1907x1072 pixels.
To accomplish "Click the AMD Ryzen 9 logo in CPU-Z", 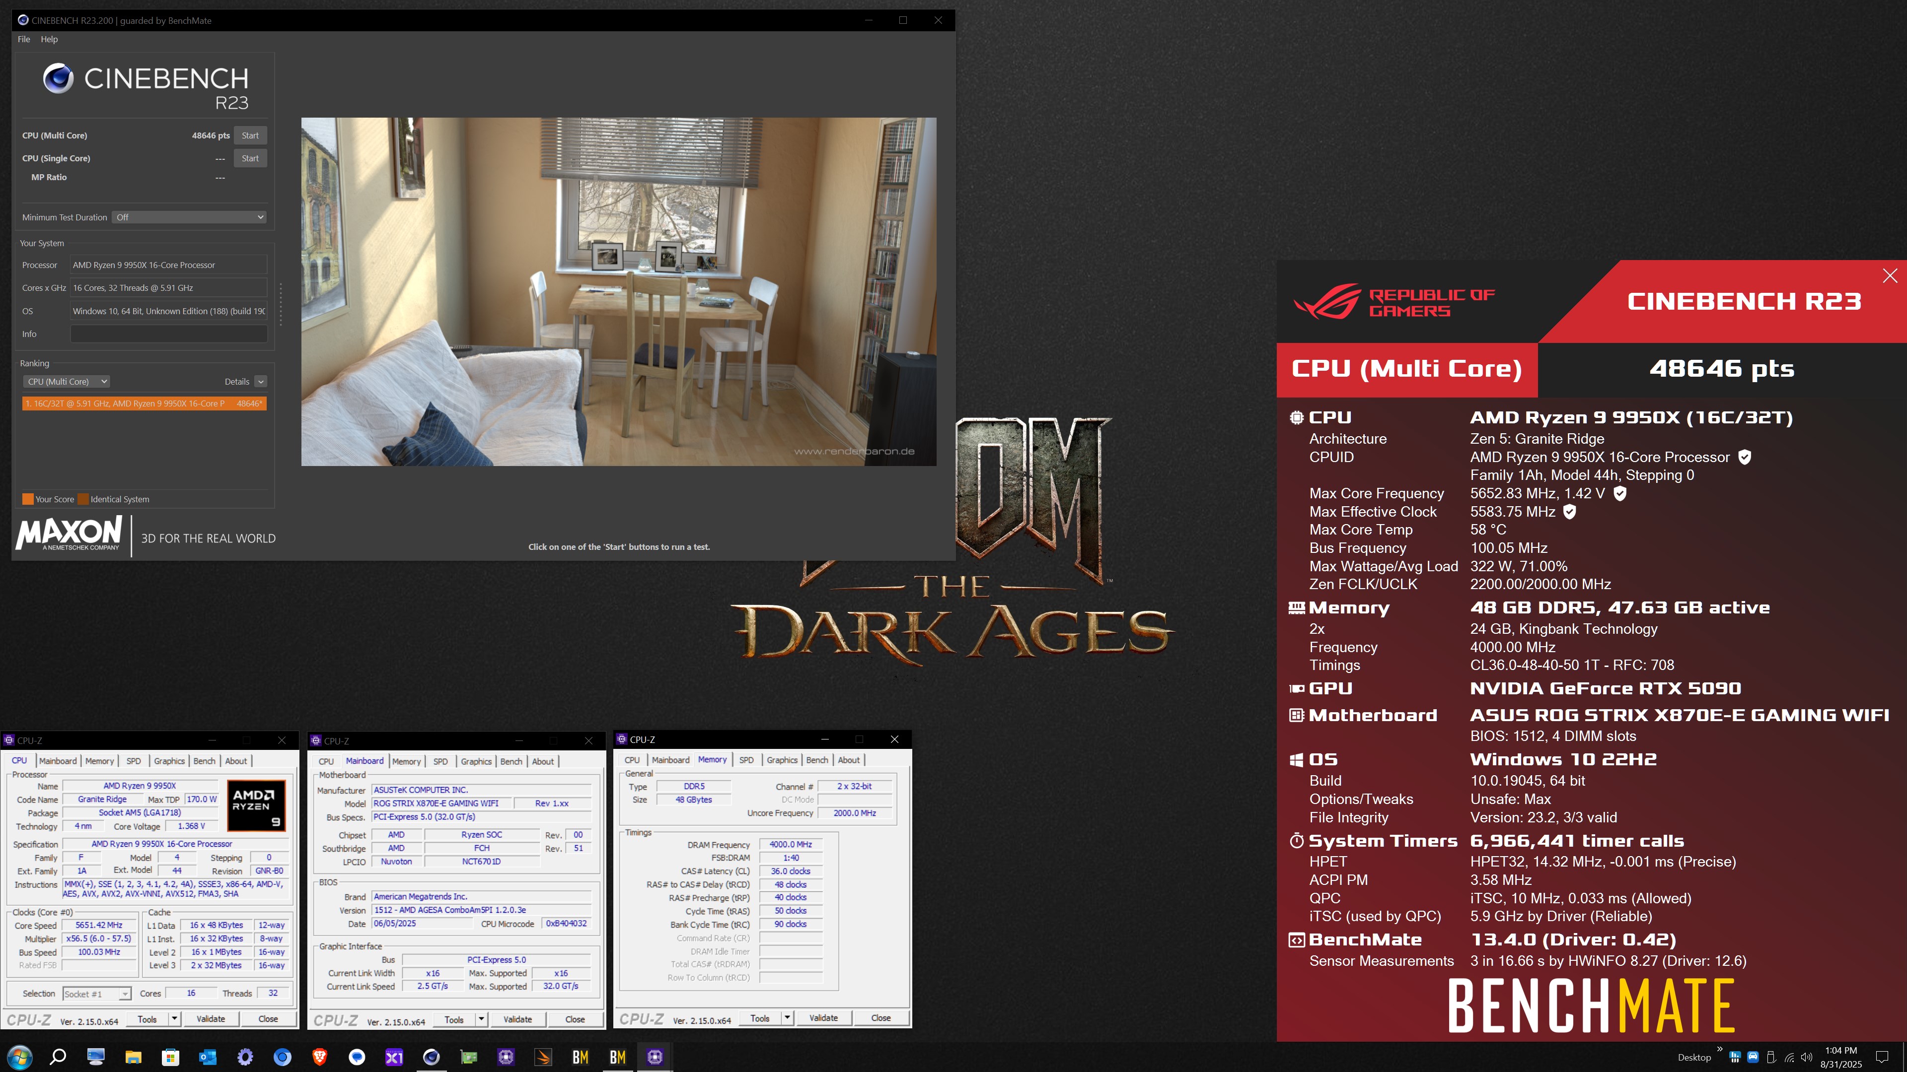I will click(256, 805).
